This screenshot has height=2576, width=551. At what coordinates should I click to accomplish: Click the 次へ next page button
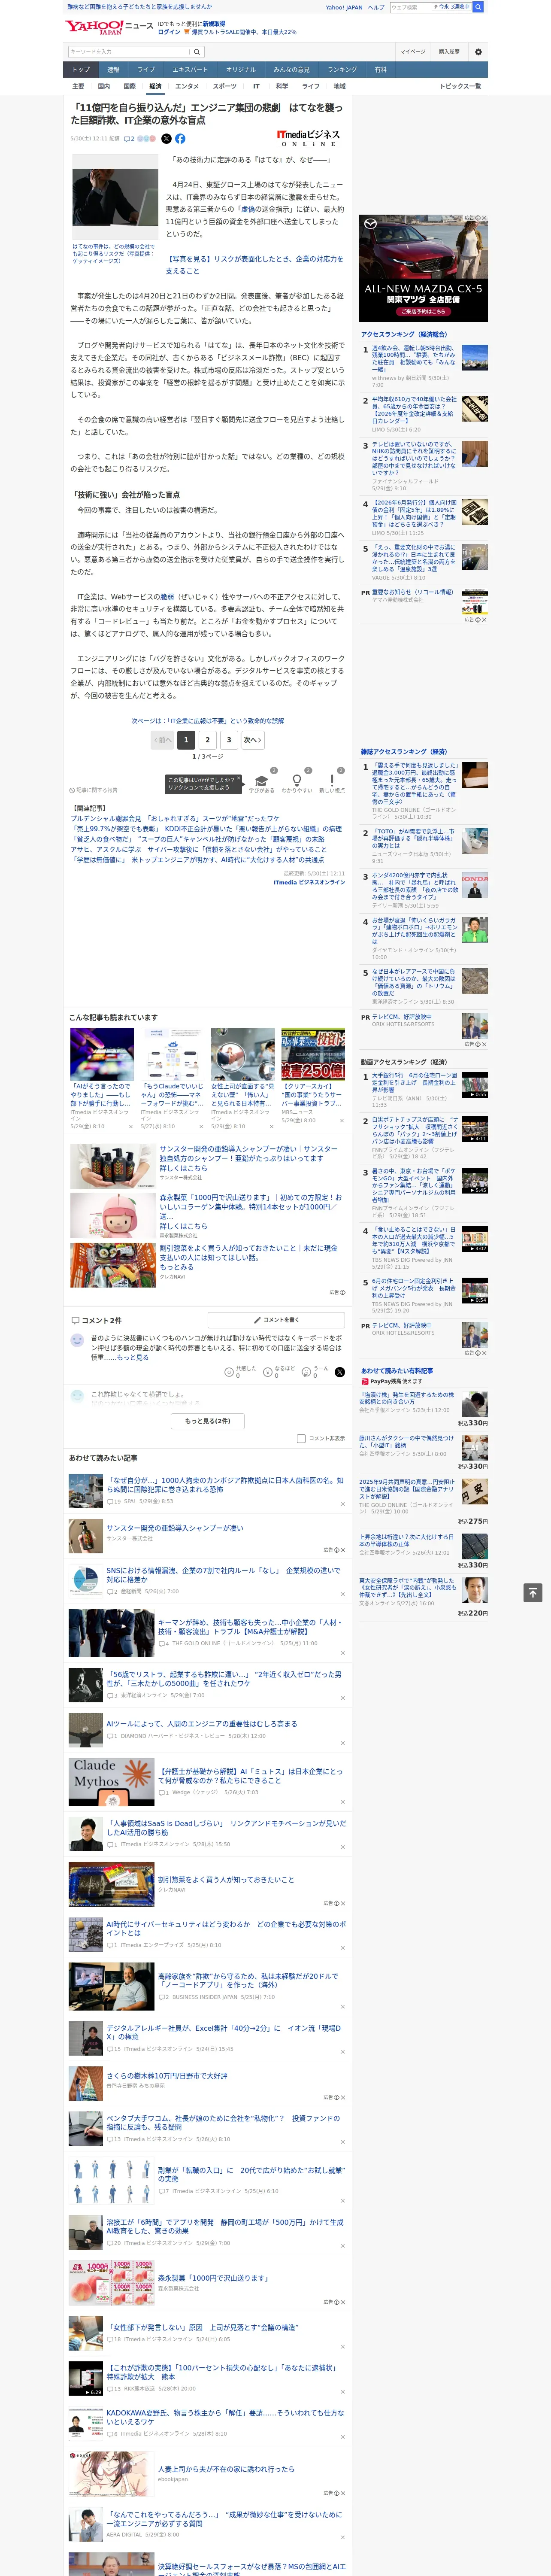point(253,740)
